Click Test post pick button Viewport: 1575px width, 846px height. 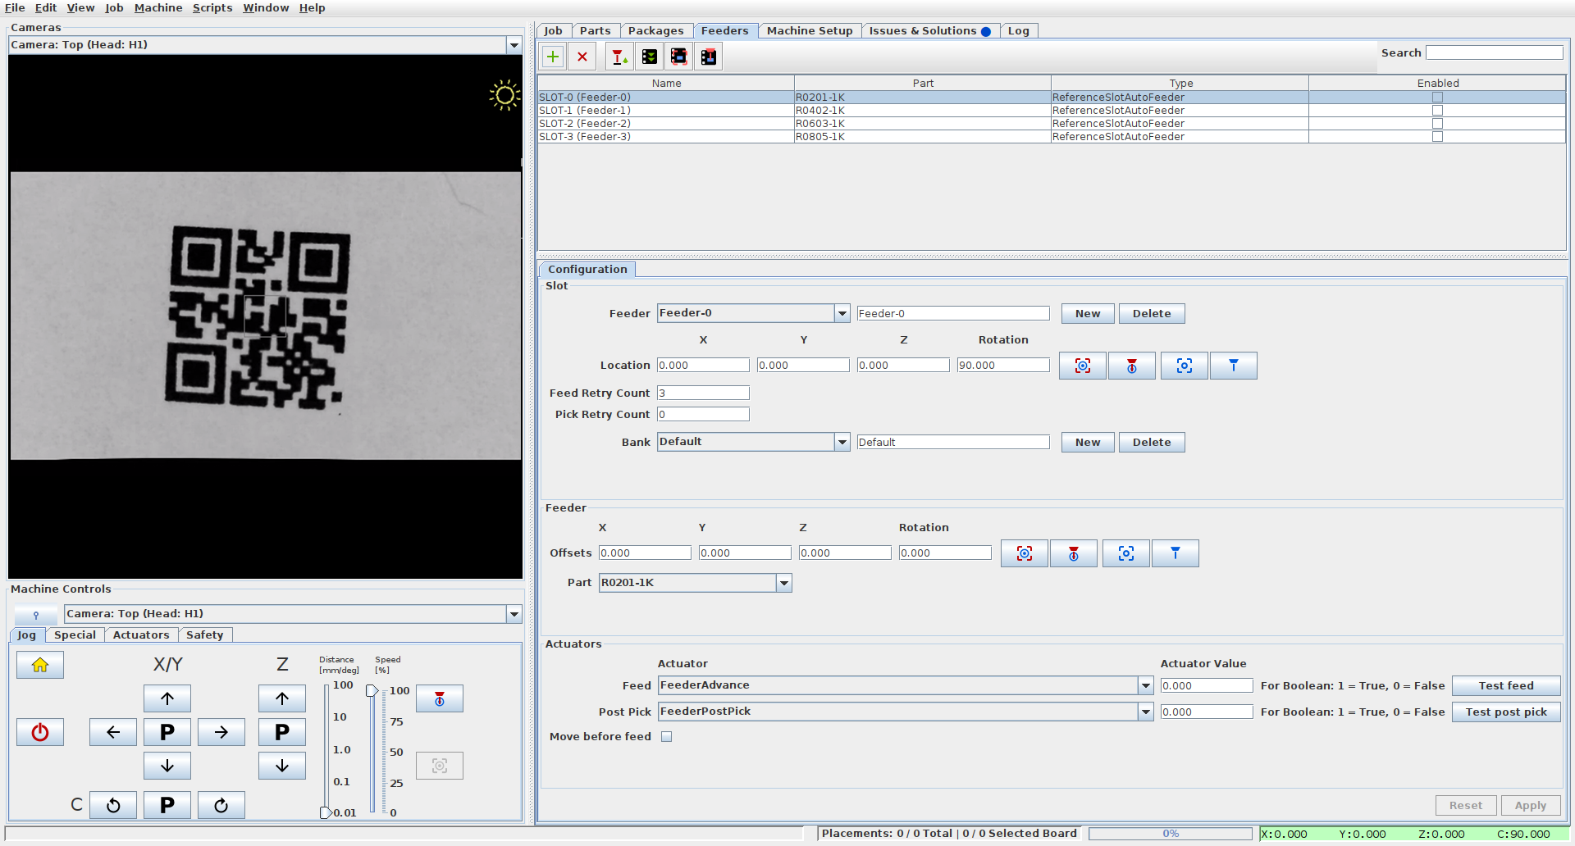click(x=1506, y=712)
